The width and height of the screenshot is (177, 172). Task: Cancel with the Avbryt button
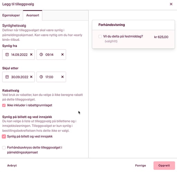point(12,165)
